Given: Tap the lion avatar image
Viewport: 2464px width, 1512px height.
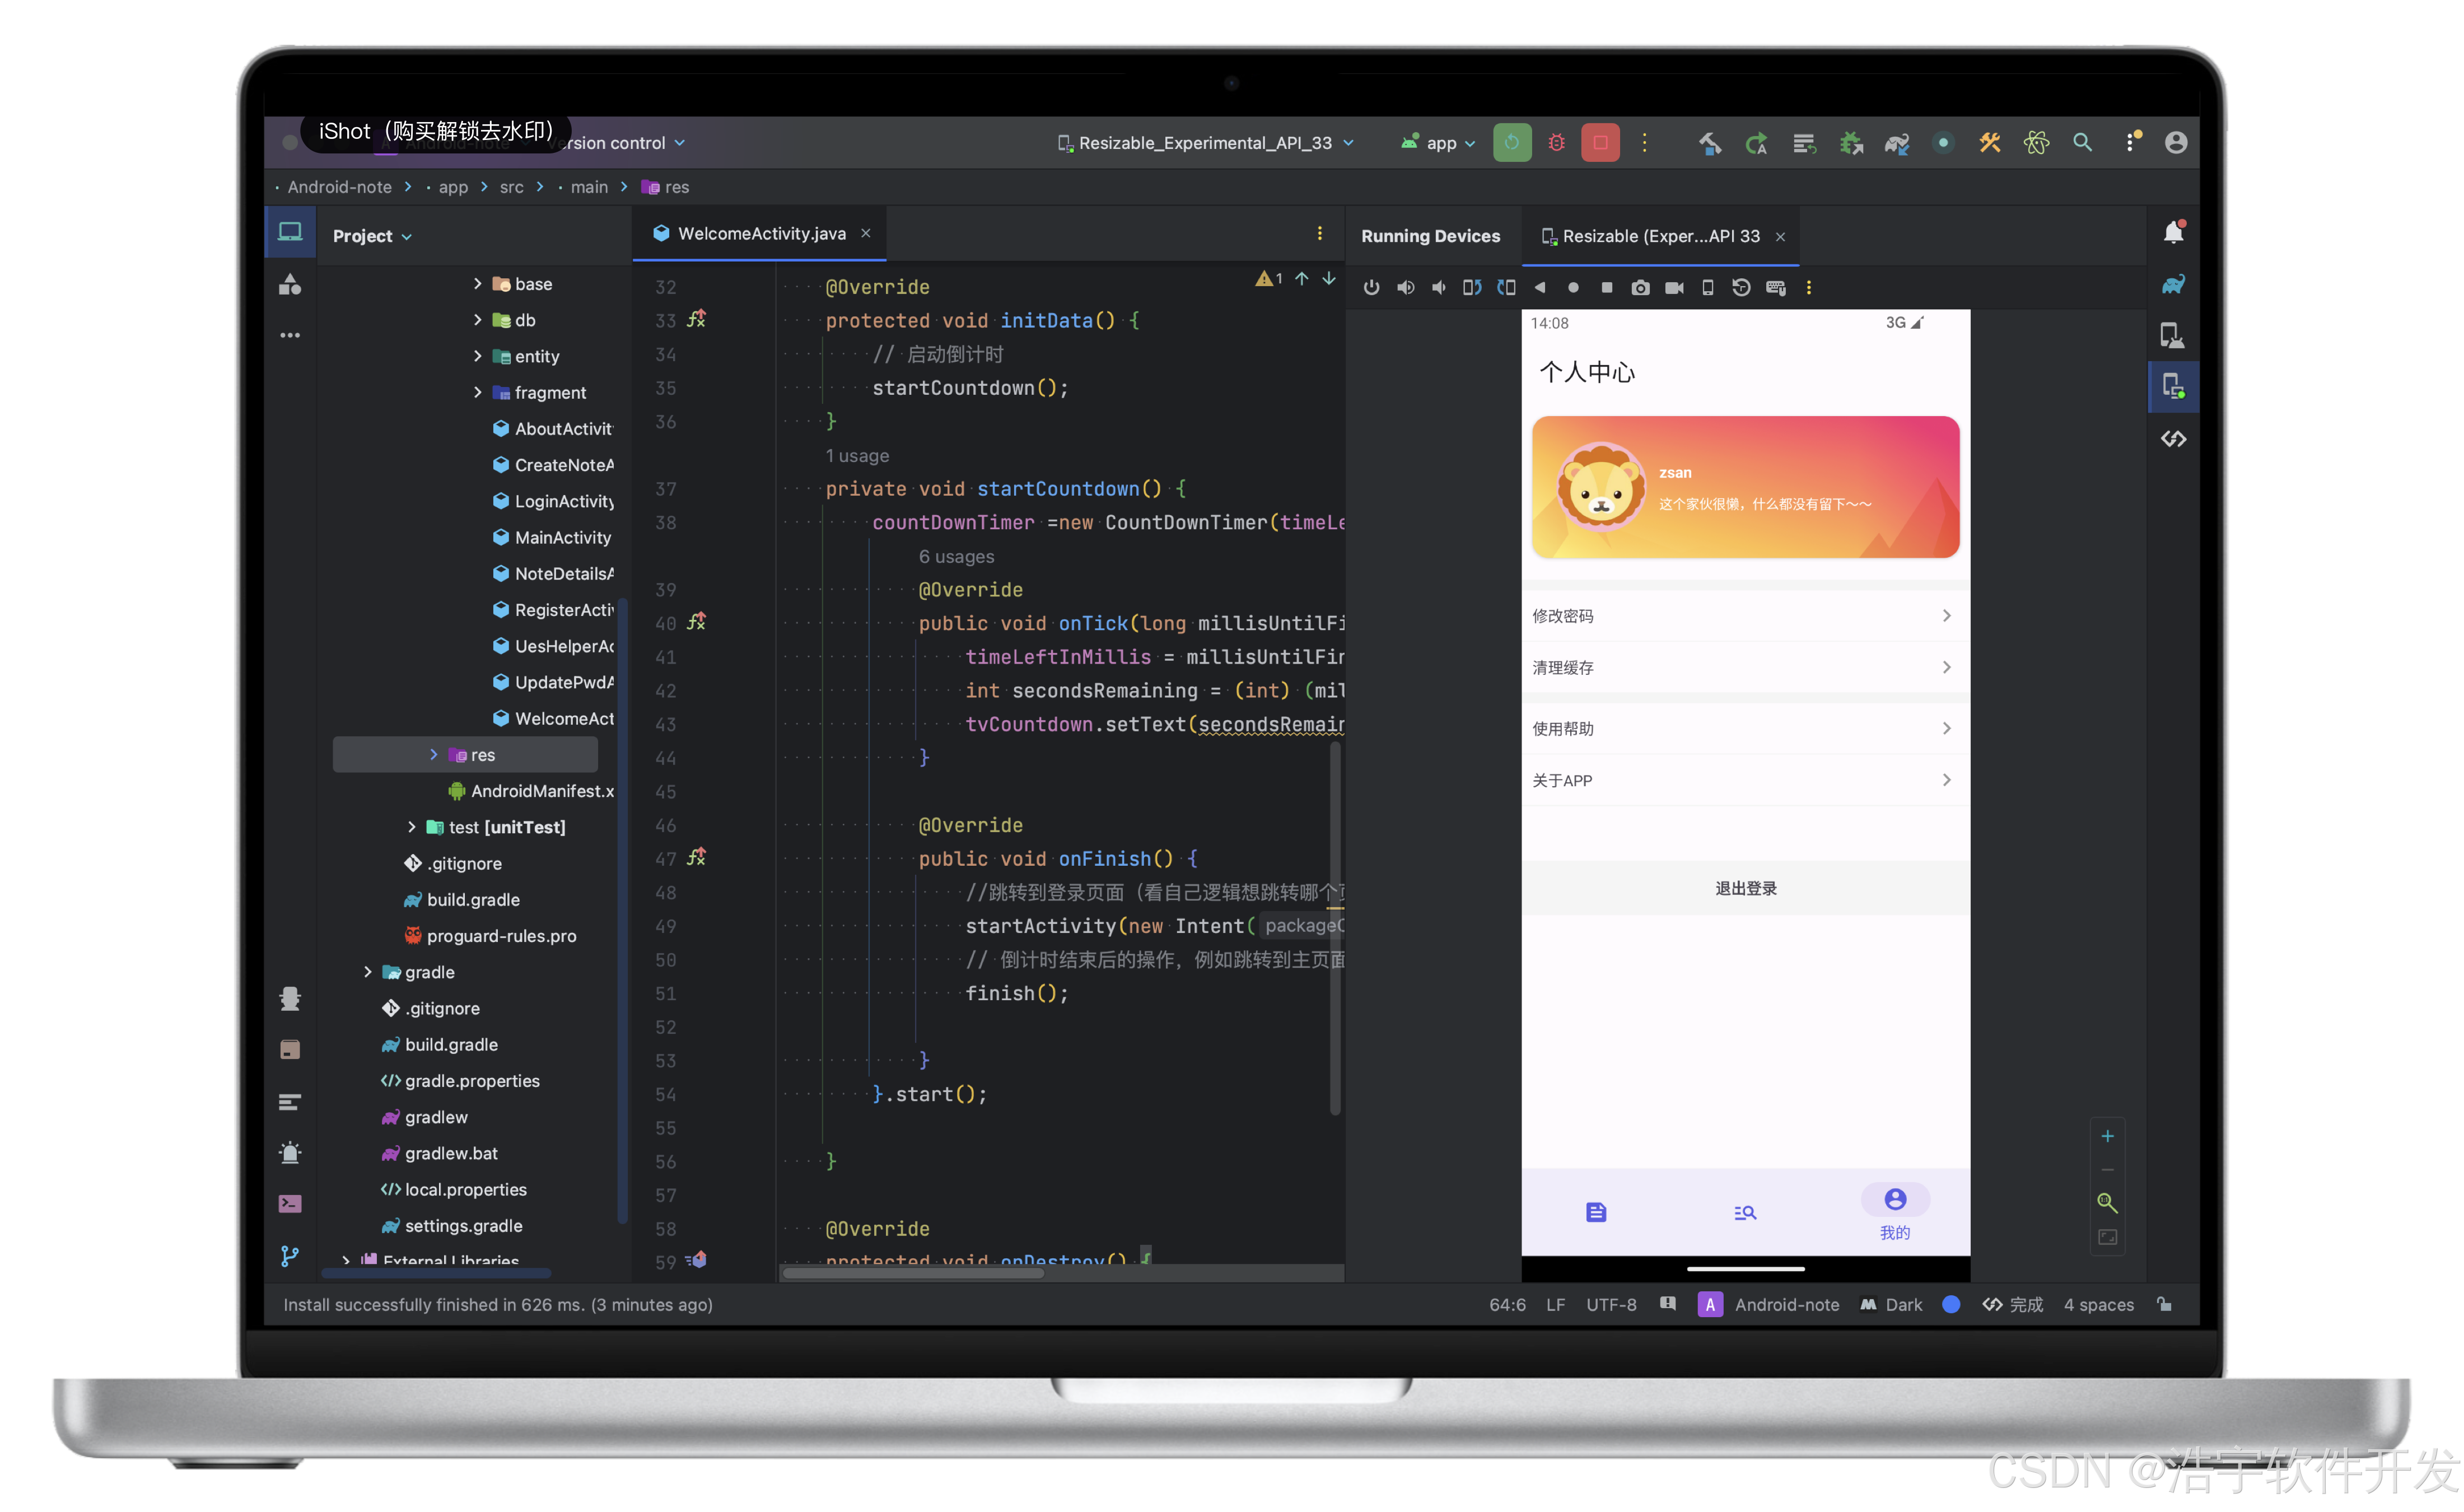Looking at the screenshot, I should 1600,486.
